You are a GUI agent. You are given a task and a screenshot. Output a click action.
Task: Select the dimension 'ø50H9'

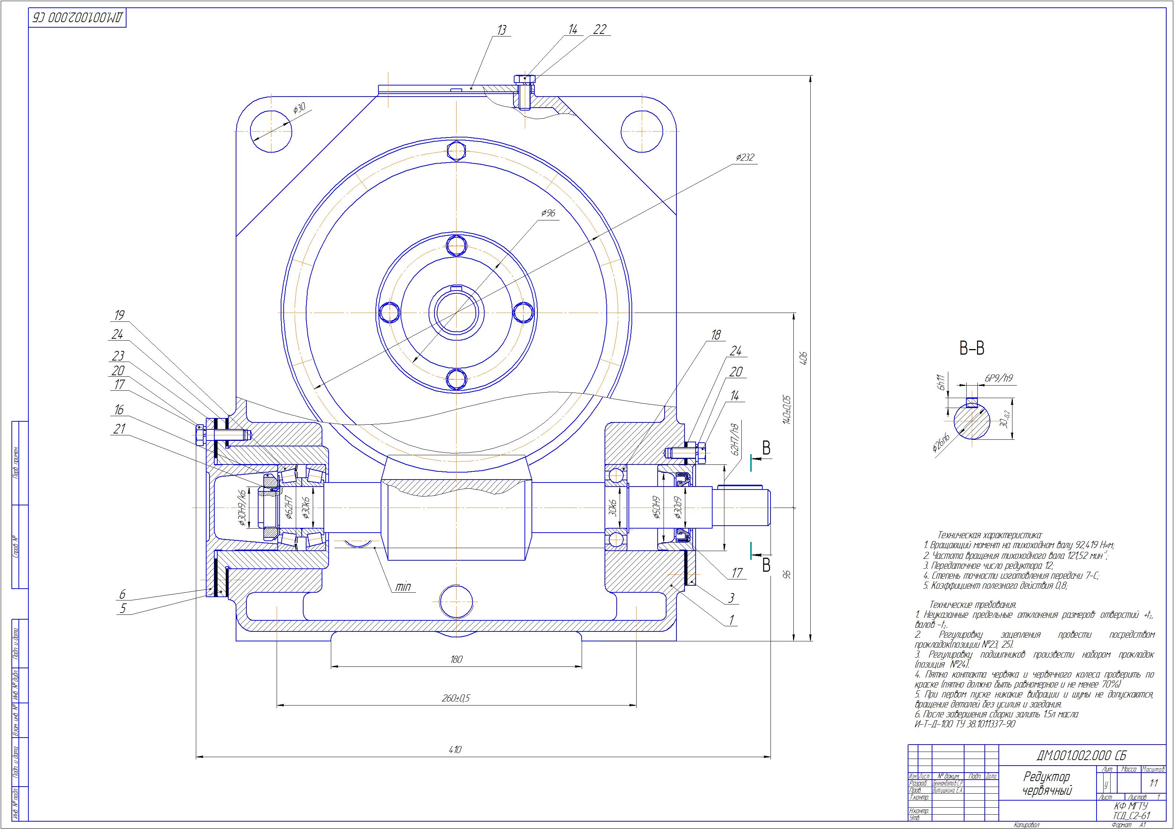[657, 507]
